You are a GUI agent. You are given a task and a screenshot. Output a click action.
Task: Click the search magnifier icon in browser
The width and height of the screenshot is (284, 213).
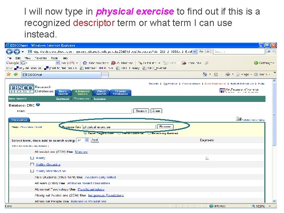[269, 52]
